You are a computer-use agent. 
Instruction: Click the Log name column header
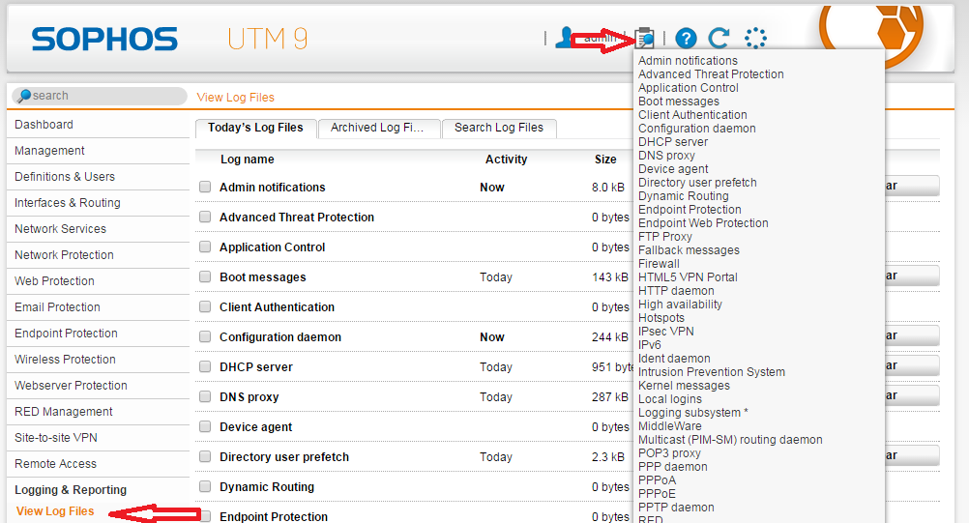point(248,160)
